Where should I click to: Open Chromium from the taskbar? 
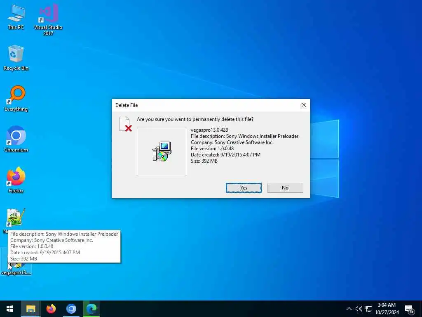click(x=71, y=309)
